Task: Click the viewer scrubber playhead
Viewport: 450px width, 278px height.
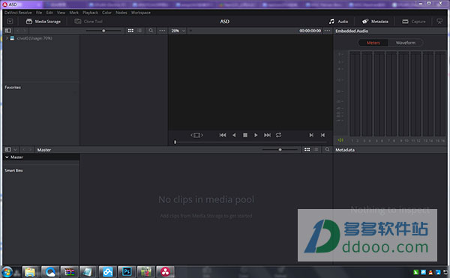Action: [175, 142]
